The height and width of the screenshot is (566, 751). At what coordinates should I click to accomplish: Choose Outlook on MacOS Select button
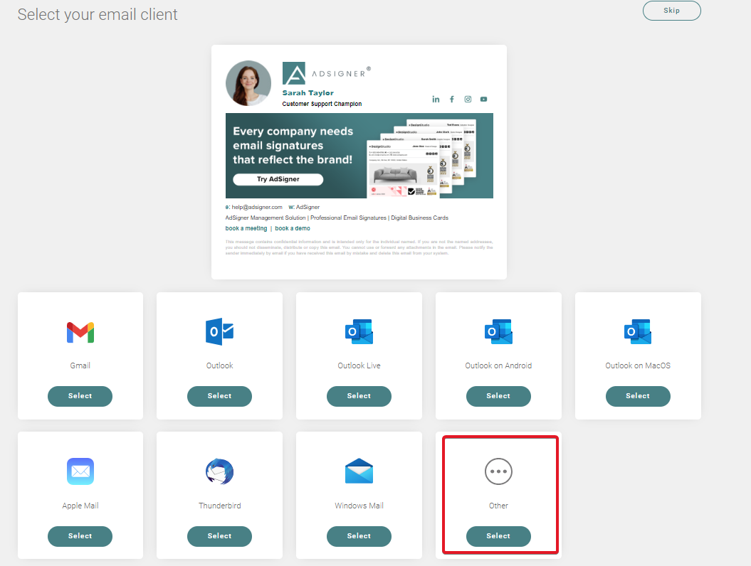point(638,396)
